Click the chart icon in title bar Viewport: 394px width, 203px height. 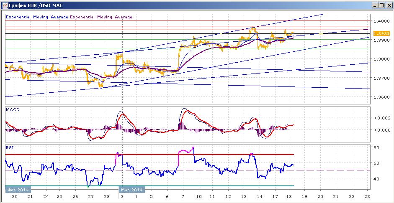[x=5, y=5]
